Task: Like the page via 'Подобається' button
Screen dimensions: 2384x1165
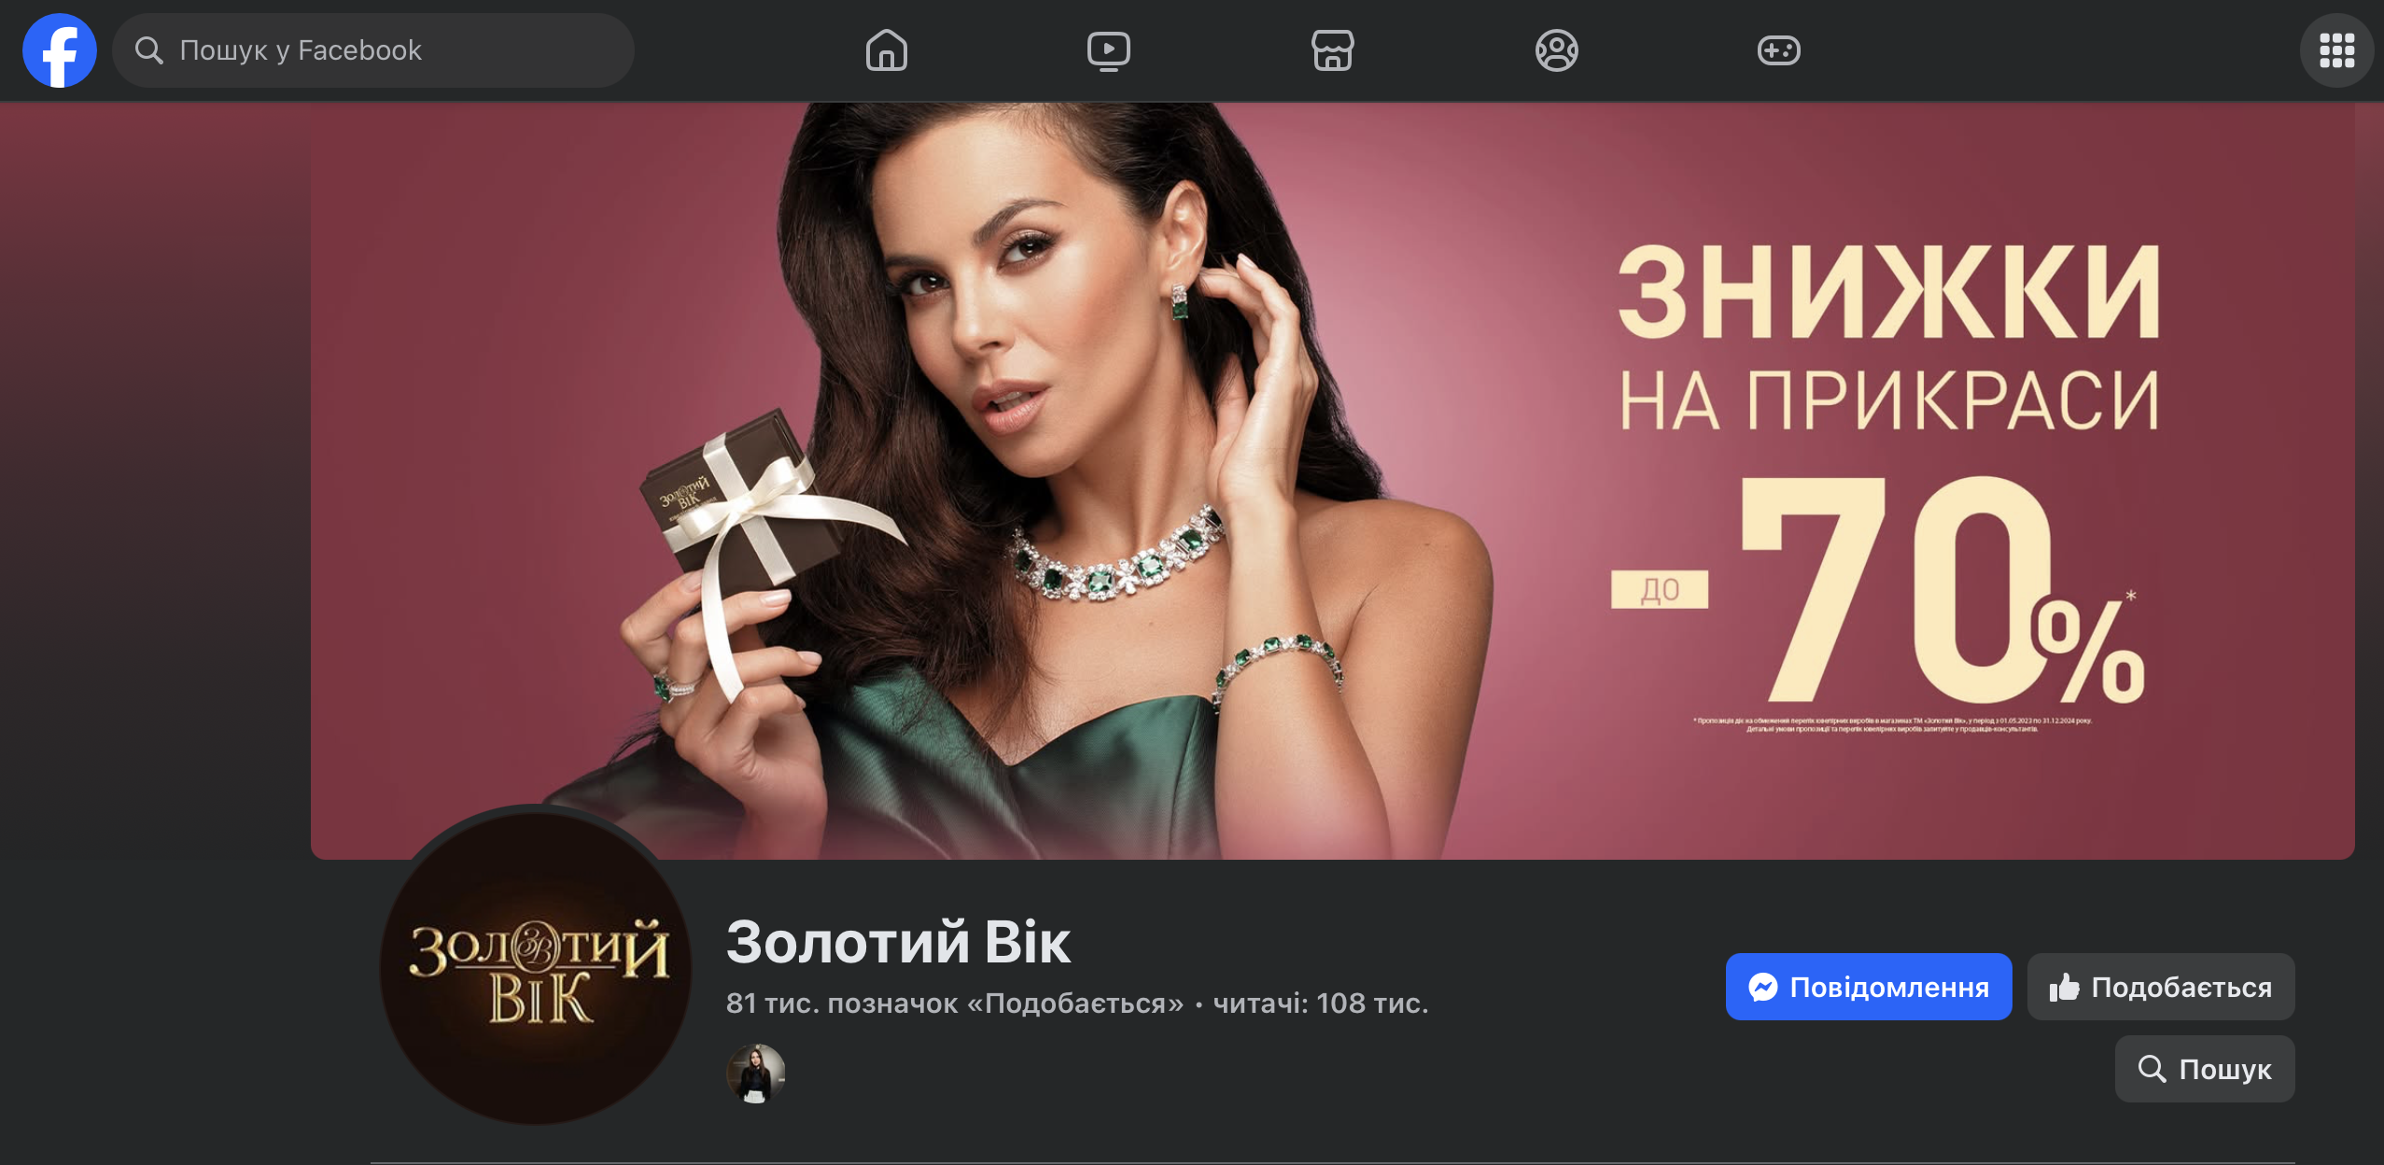Action: coord(2160,987)
